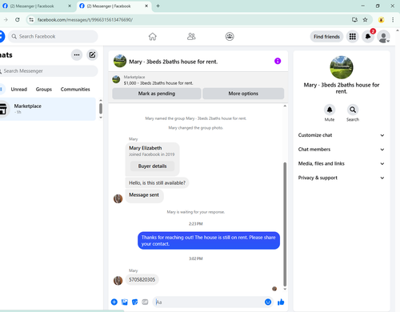Open more actions plus icon in composer
Screen dimensions: 400x312
114,302
